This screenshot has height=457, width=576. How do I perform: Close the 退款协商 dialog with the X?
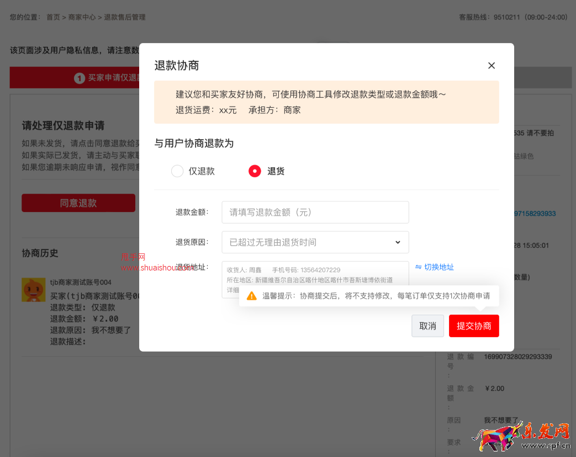click(x=491, y=65)
